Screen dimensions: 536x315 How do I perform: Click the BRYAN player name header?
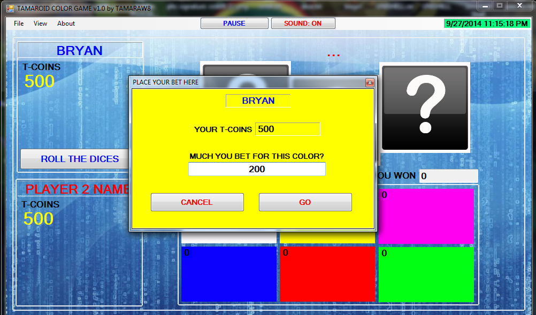click(x=79, y=50)
